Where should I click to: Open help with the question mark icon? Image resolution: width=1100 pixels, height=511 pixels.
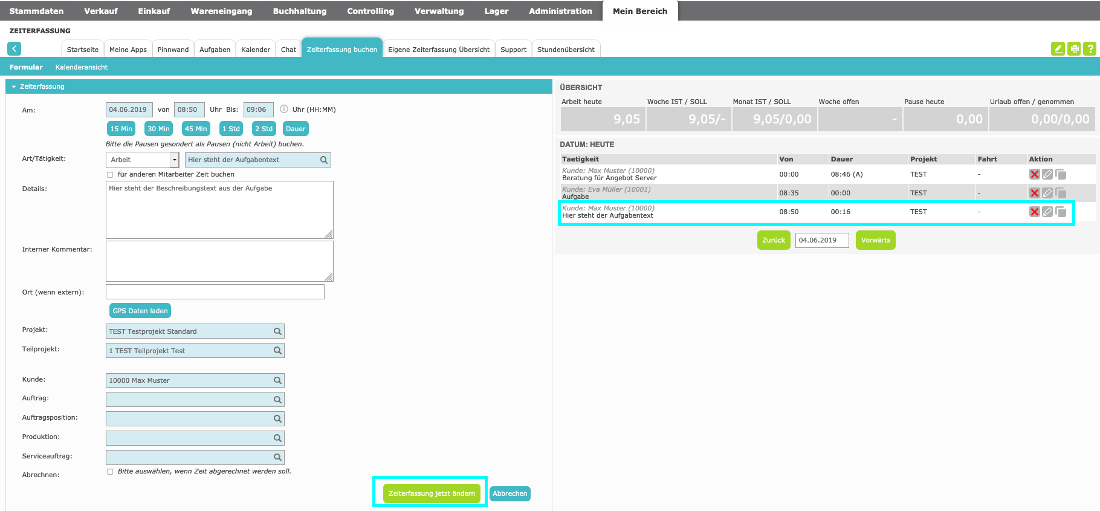[1090, 49]
